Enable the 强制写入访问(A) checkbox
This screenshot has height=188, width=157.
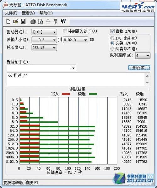(x=65, y=31)
